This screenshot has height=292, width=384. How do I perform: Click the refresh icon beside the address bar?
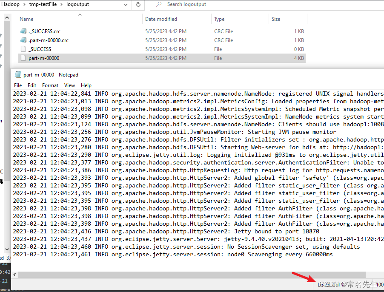click(138, 4)
